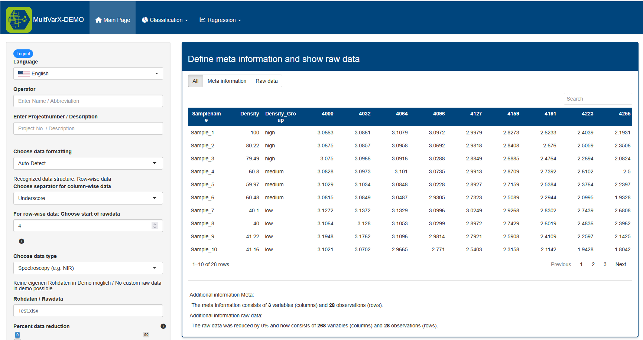Click the Classification pie chart icon
The width and height of the screenshot is (643, 340).
[145, 20]
